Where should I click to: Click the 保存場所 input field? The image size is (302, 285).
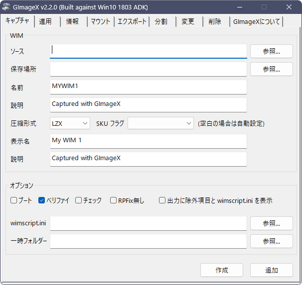[x=149, y=69]
